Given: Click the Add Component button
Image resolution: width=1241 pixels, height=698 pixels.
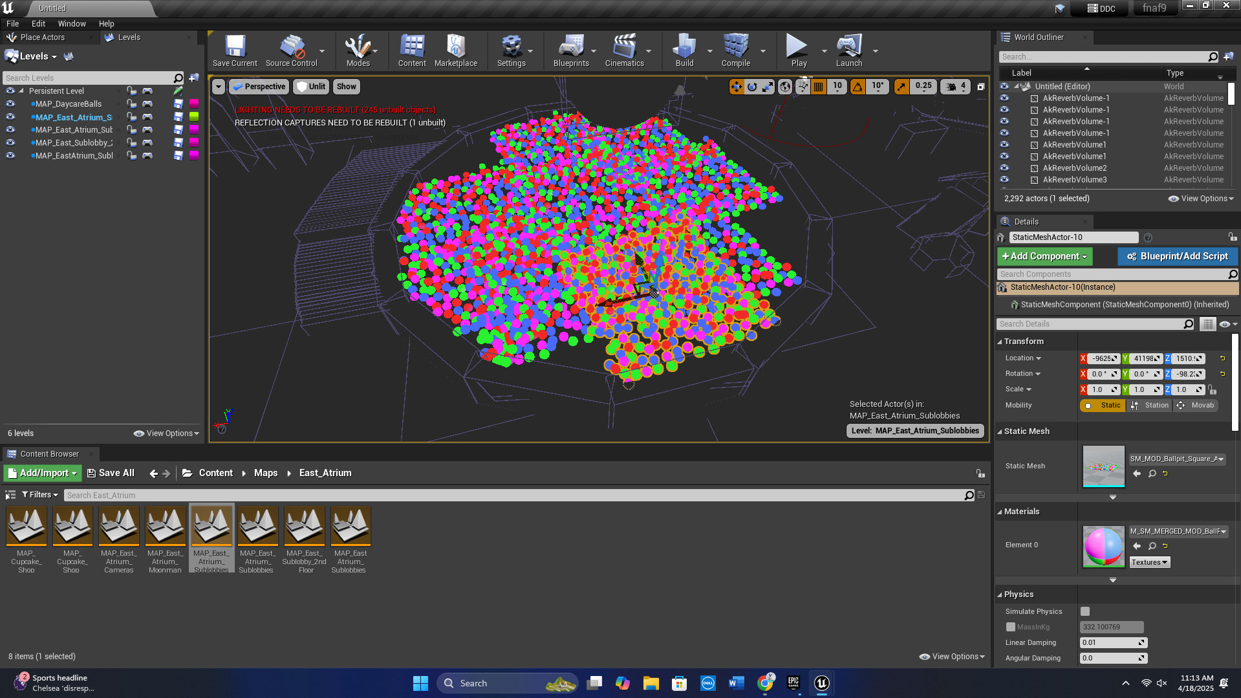Looking at the screenshot, I should coord(1044,256).
